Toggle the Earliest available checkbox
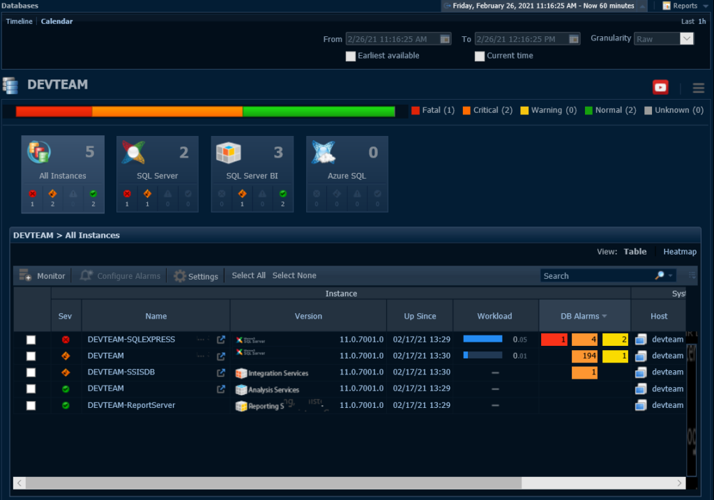Viewport: 714px width, 500px height. click(351, 56)
